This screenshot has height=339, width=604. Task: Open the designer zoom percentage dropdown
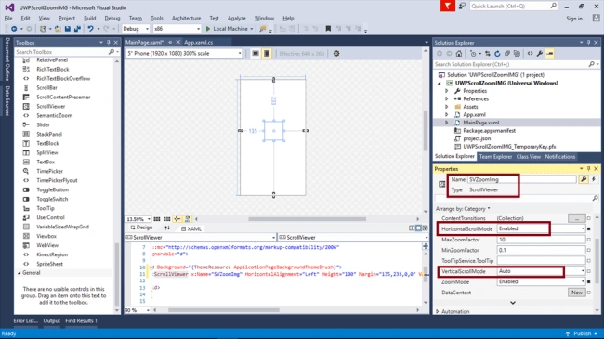(x=138, y=219)
